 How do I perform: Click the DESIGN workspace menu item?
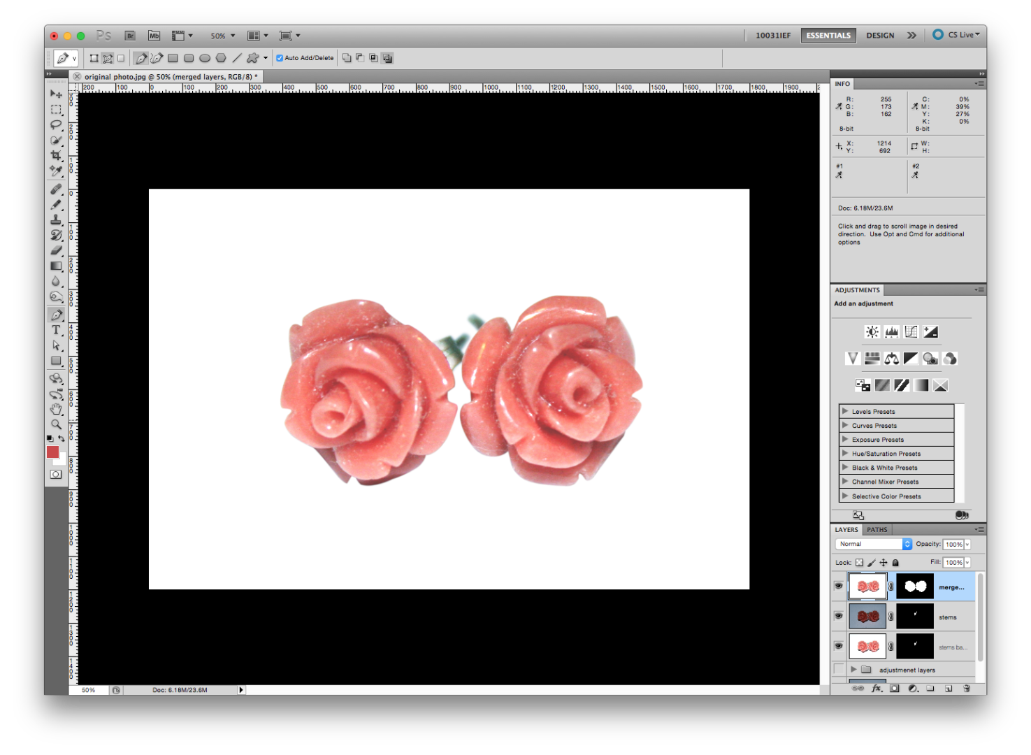[879, 35]
